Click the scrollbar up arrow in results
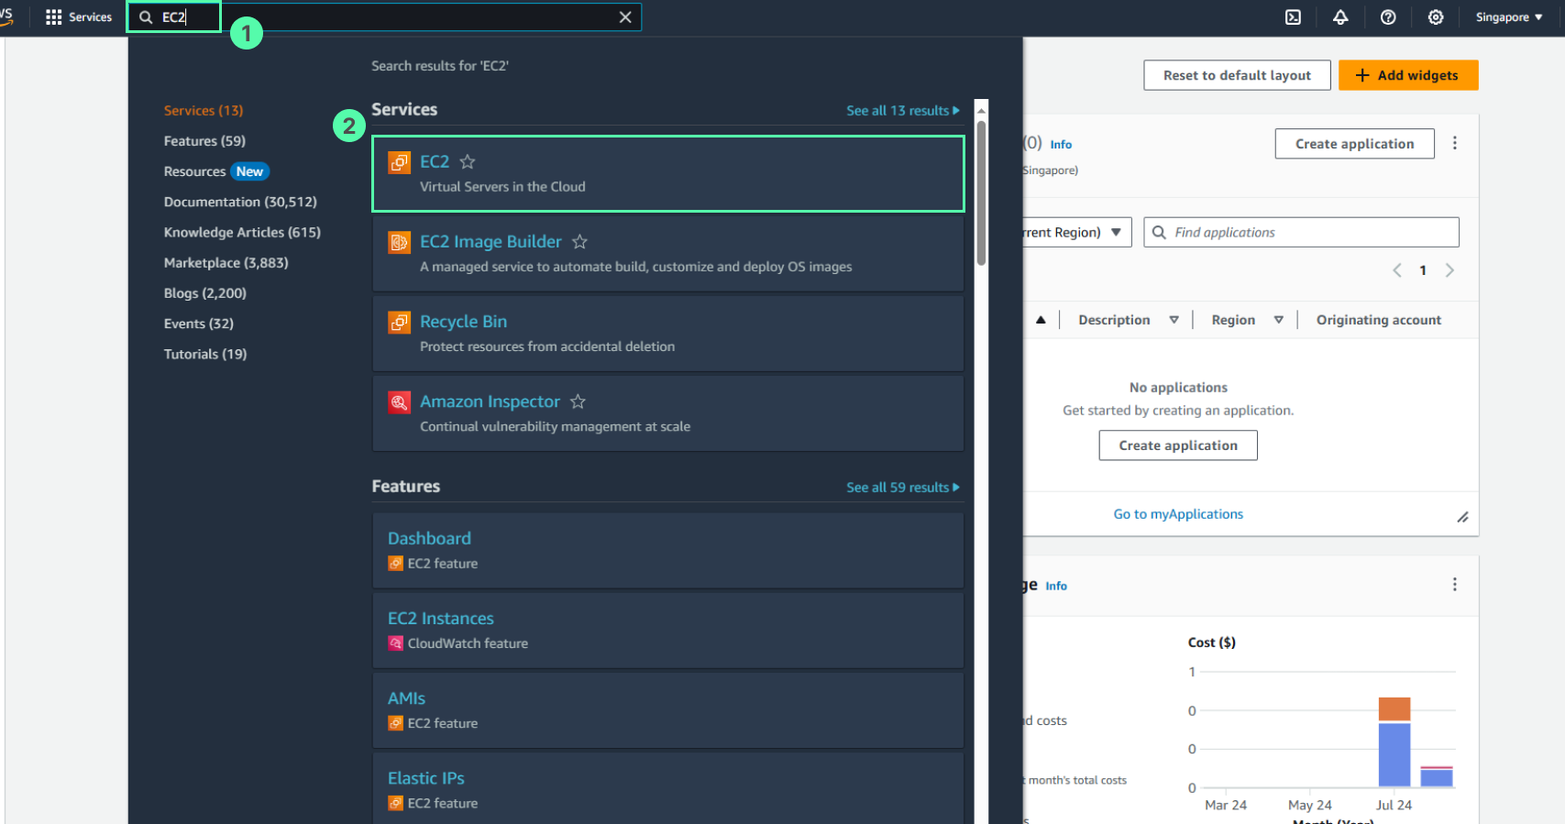 pos(981,110)
